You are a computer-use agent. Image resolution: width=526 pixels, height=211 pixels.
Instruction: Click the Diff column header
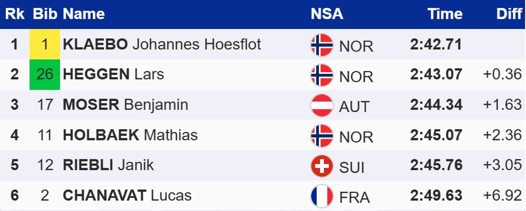pyautogui.click(x=509, y=14)
